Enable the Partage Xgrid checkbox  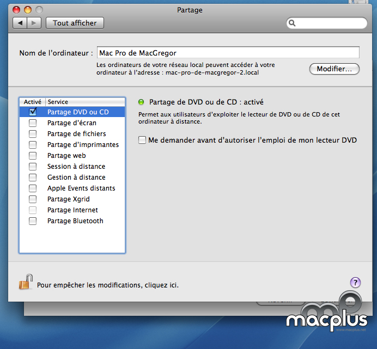(x=33, y=199)
